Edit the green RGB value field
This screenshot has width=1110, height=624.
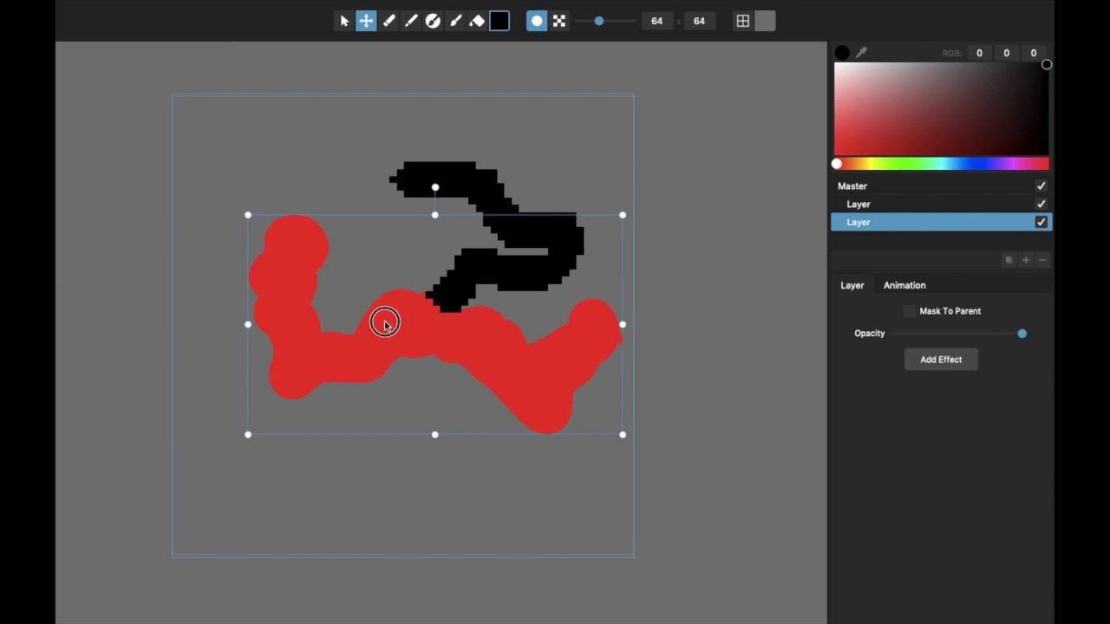tap(1006, 53)
